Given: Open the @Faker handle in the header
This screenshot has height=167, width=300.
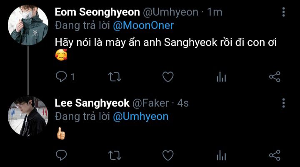Looking at the screenshot, I should click(x=150, y=103).
